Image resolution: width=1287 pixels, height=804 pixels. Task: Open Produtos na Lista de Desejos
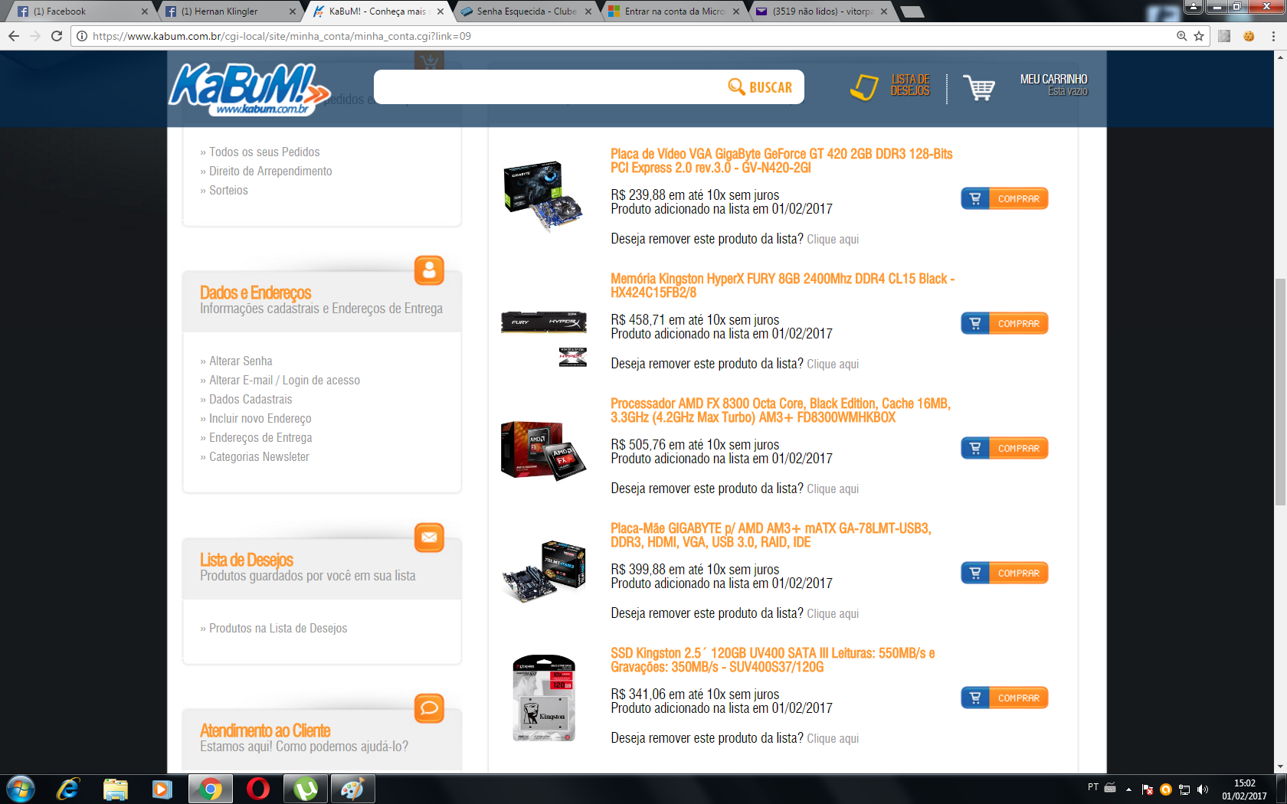[x=278, y=629]
